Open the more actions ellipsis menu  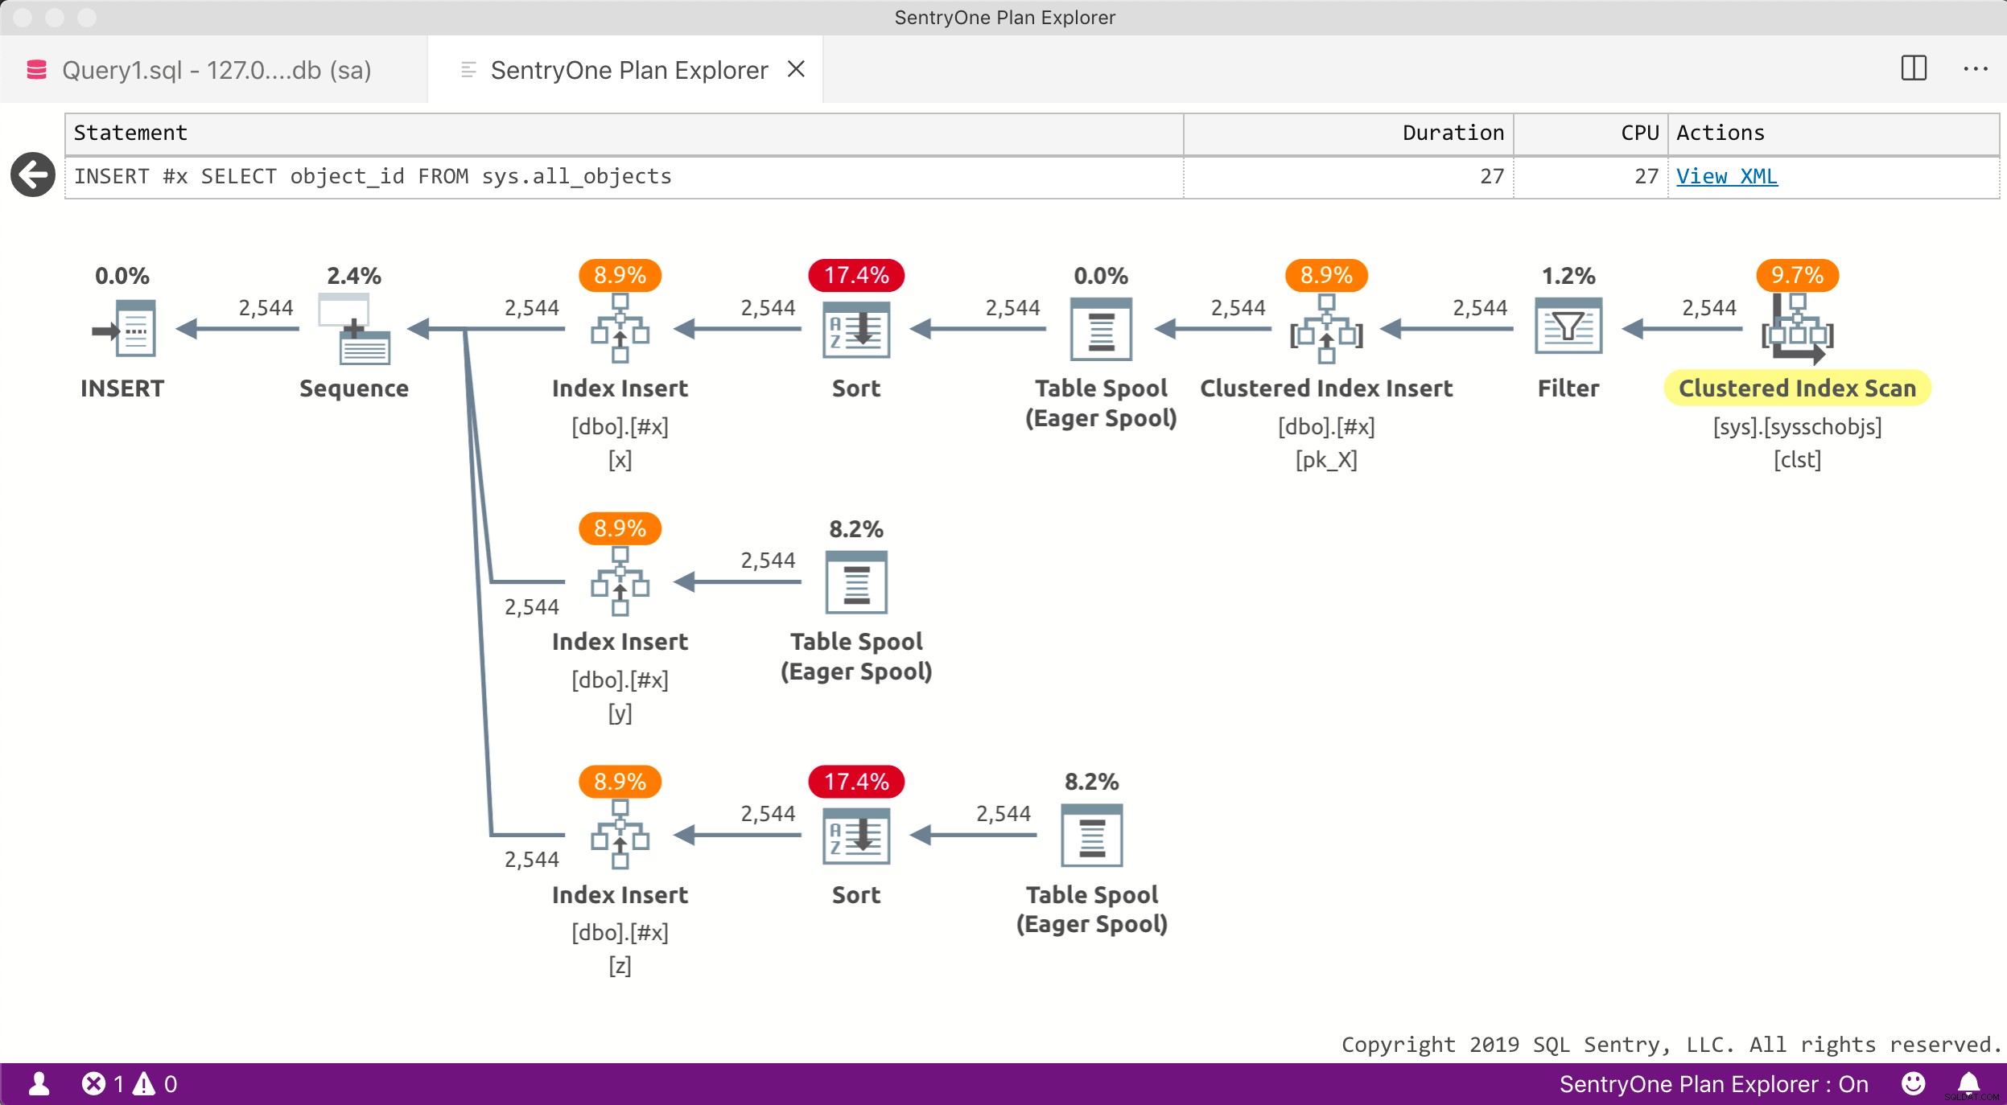[1976, 69]
